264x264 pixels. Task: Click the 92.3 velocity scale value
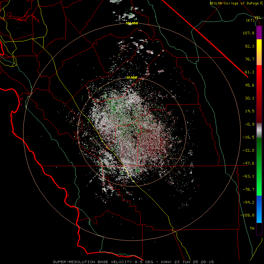click(250, 46)
